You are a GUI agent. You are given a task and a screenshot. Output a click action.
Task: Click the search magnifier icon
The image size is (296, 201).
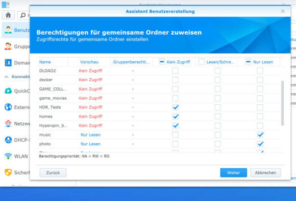[x=23, y=15]
